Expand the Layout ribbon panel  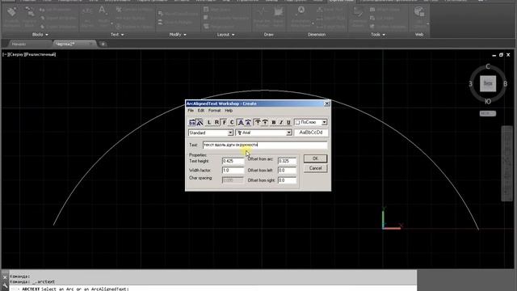pyautogui.click(x=225, y=34)
